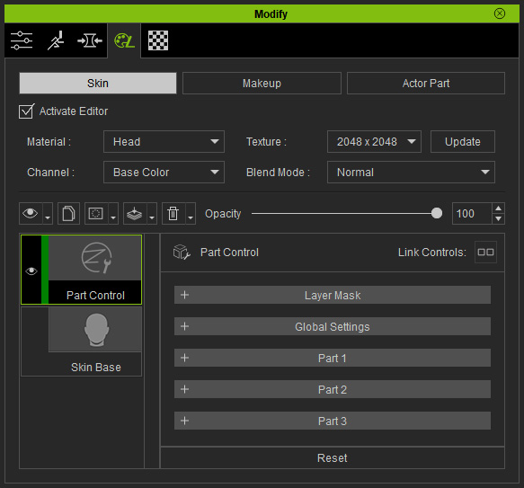Image resolution: width=524 pixels, height=488 pixels.
Task: Open the checkerboard Texture tab icon
Action: tap(158, 40)
